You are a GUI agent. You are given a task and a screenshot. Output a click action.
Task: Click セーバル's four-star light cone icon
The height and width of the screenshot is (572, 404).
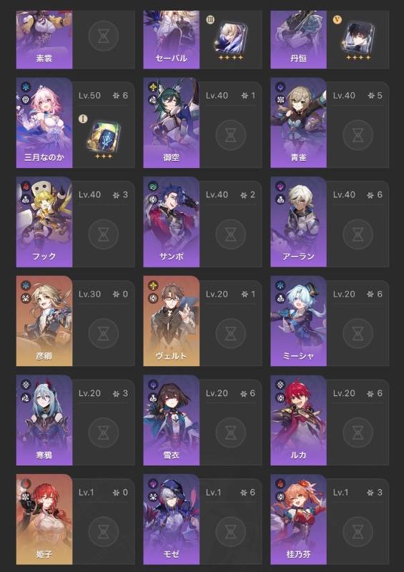(231, 37)
